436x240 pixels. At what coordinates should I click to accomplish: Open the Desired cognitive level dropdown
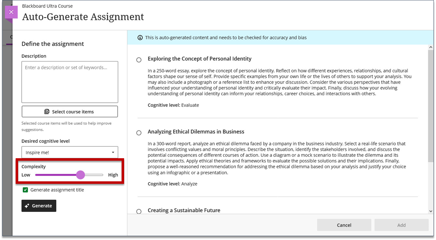pos(70,153)
